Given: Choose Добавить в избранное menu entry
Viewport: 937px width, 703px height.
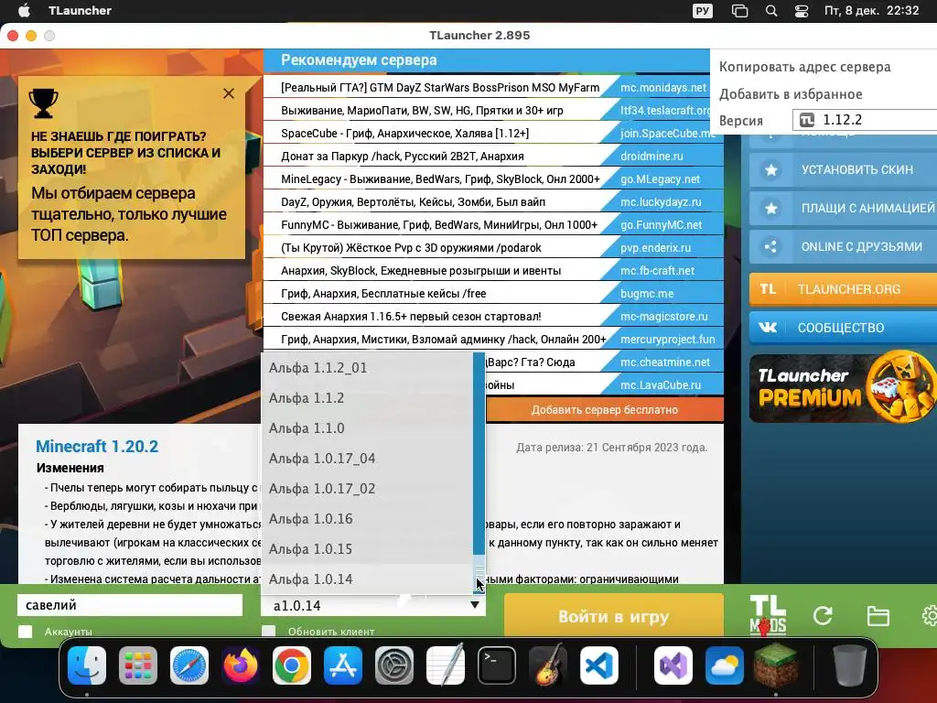Looking at the screenshot, I should click(790, 94).
